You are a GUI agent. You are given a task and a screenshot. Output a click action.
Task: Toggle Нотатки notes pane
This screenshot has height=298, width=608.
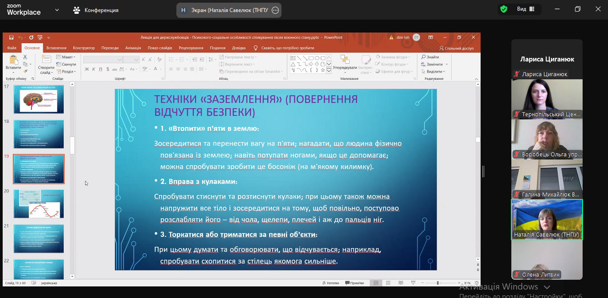(x=330, y=283)
